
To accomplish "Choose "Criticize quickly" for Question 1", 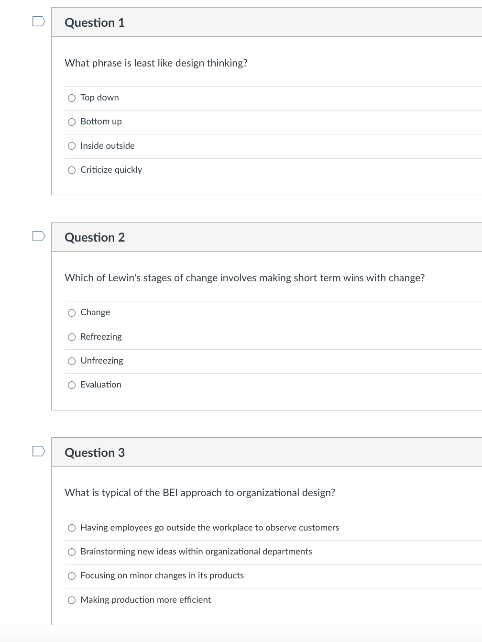I will (71, 170).
